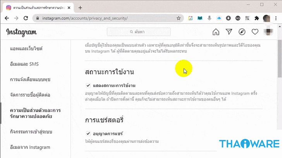282x158 pixels.
Task: Close the Instagram browser tab
Action: click(69, 8)
